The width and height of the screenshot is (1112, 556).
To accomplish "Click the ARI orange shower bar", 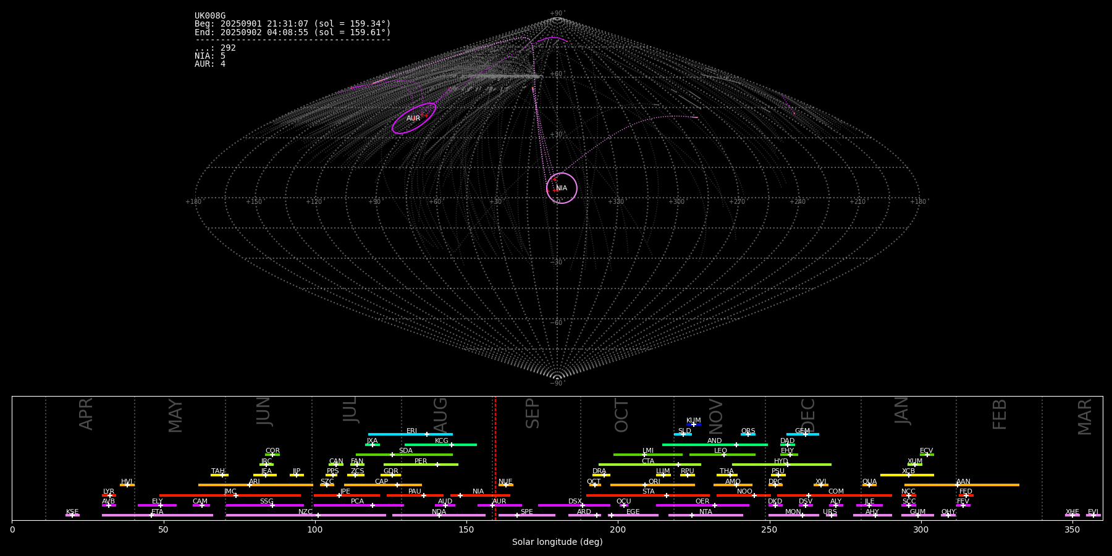I will (256, 485).
